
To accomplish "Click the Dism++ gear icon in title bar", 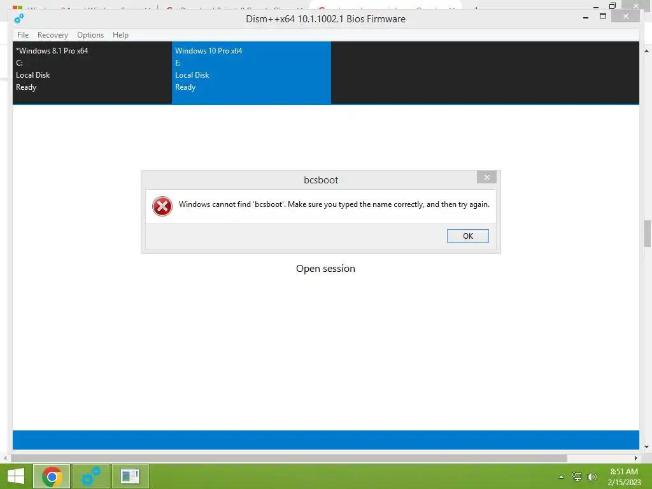I will coord(19,18).
